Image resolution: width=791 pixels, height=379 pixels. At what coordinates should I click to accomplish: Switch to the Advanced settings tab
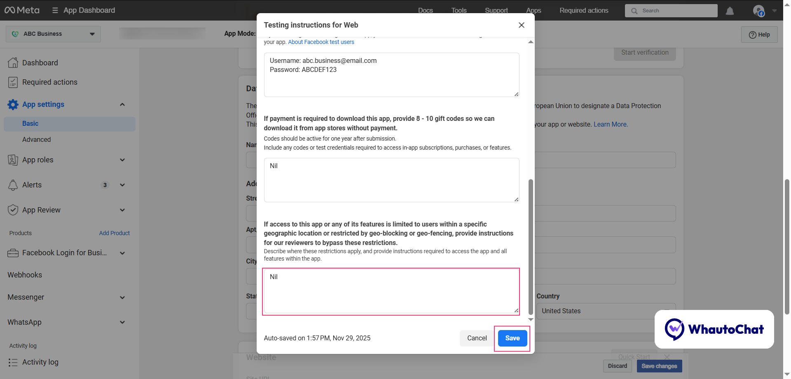36,139
